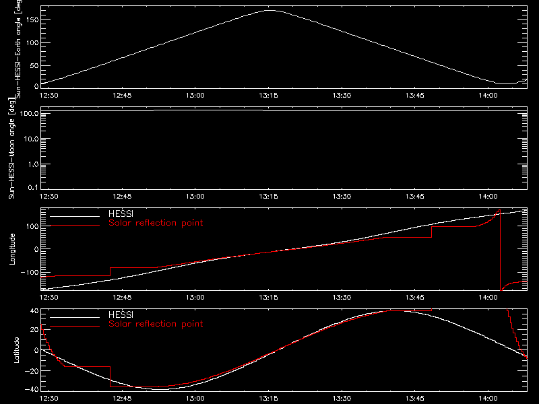Click white HESSI legend line in Longitude plot
Image resolution: width=539 pixels, height=404 pixels.
75,216
